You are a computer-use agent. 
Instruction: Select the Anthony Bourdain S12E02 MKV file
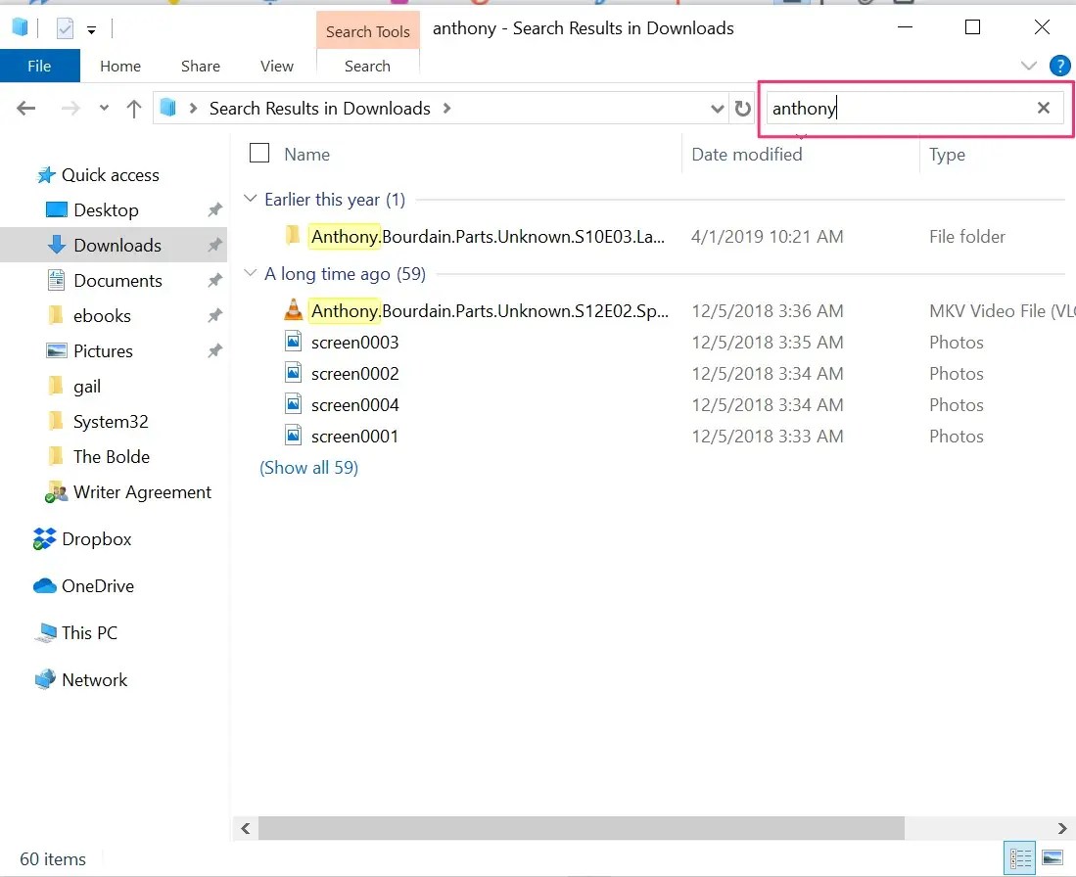(490, 311)
